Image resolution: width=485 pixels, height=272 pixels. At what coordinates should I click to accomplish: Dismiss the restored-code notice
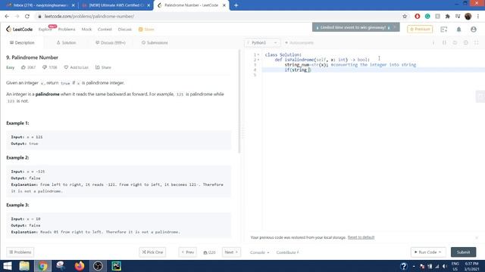coord(477,237)
